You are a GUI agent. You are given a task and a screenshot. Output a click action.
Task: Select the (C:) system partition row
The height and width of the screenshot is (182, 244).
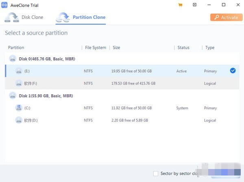pyautogui.click(x=122, y=108)
